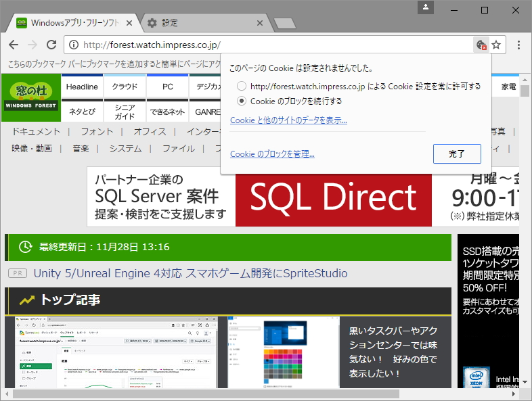This screenshot has height=401, width=532.
Task: Open the ファイル category link
Action: (179, 149)
